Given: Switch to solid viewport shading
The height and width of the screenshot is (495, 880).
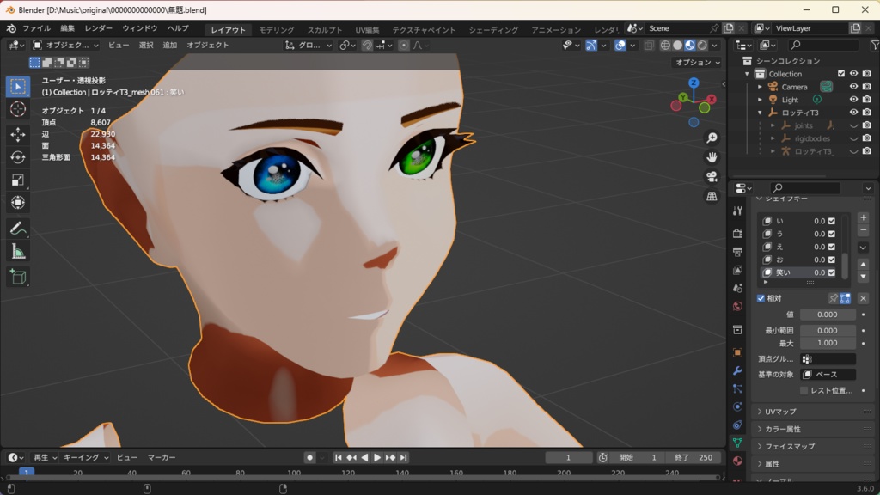Looking at the screenshot, I should pyautogui.click(x=678, y=45).
